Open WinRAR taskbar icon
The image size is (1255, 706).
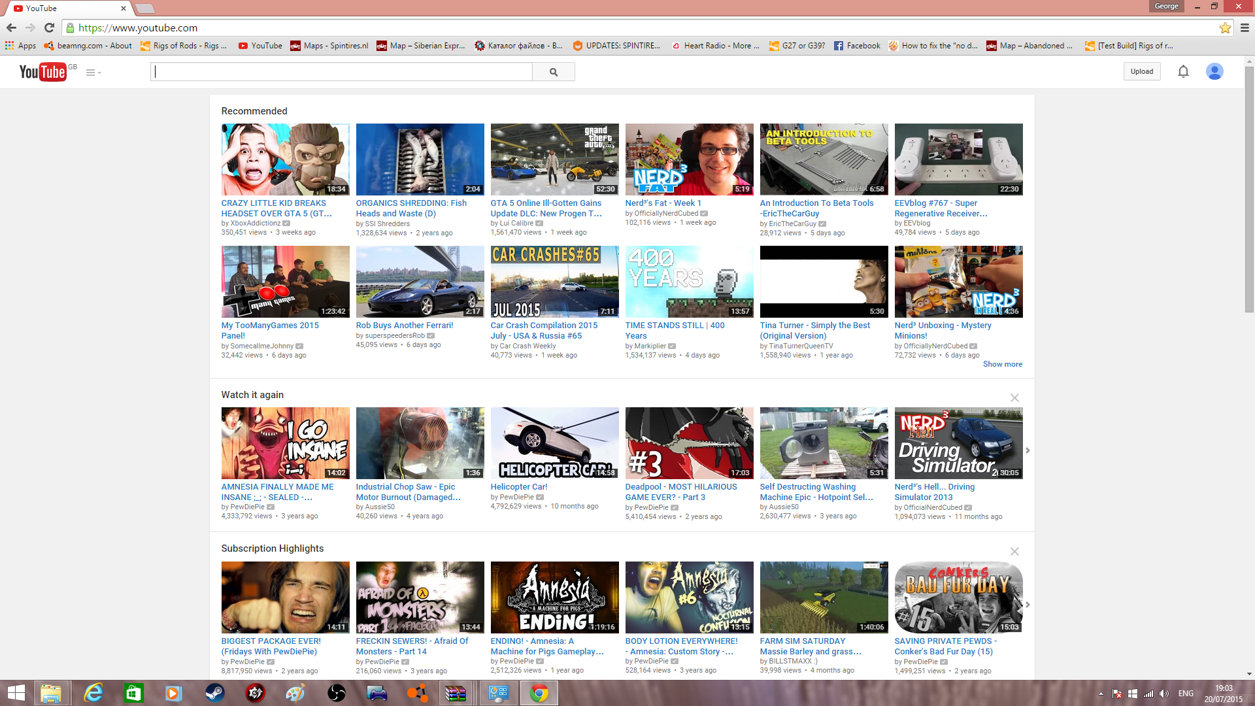click(456, 693)
